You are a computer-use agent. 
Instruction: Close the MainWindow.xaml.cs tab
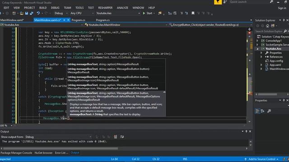pyautogui.click(x=68, y=20)
